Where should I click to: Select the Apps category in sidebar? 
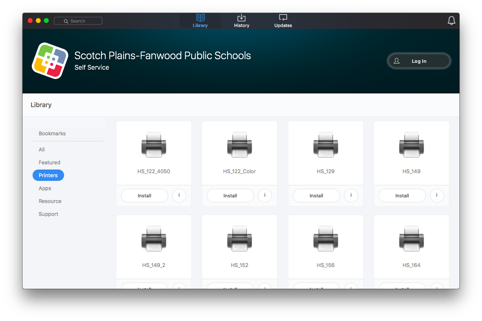pyautogui.click(x=45, y=188)
